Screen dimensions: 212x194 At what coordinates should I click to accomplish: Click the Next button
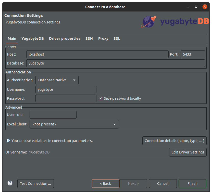pyautogui.click(x=133, y=184)
